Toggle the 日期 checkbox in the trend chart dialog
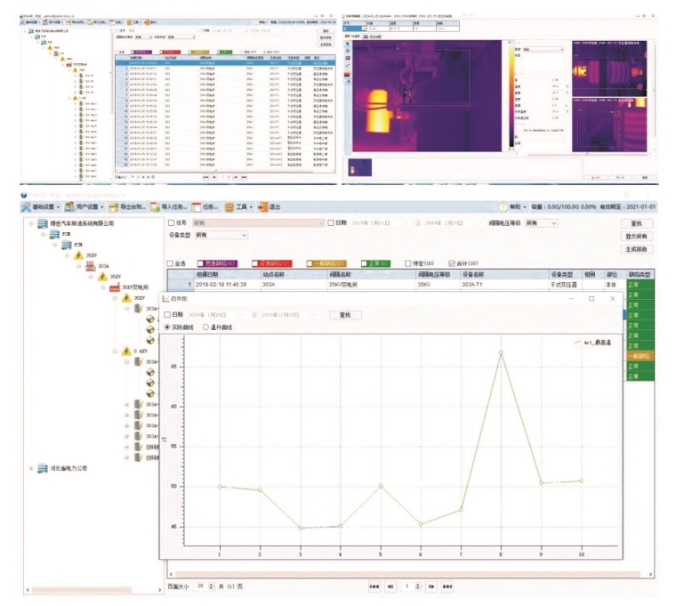 tap(166, 315)
